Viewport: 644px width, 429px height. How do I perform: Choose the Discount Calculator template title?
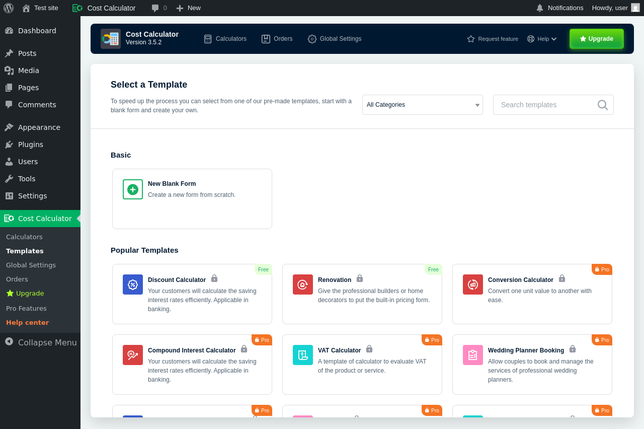177,280
